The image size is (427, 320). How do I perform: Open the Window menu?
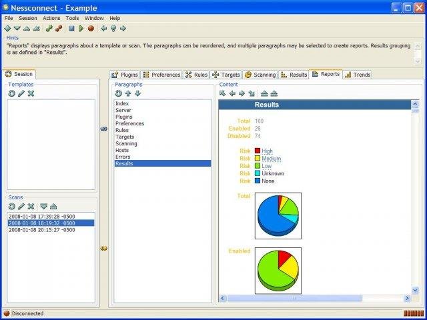[x=94, y=18]
